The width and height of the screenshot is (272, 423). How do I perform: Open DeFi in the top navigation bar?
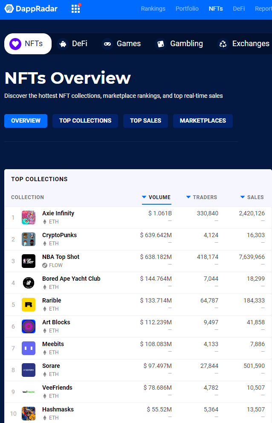pyautogui.click(x=239, y=9)
